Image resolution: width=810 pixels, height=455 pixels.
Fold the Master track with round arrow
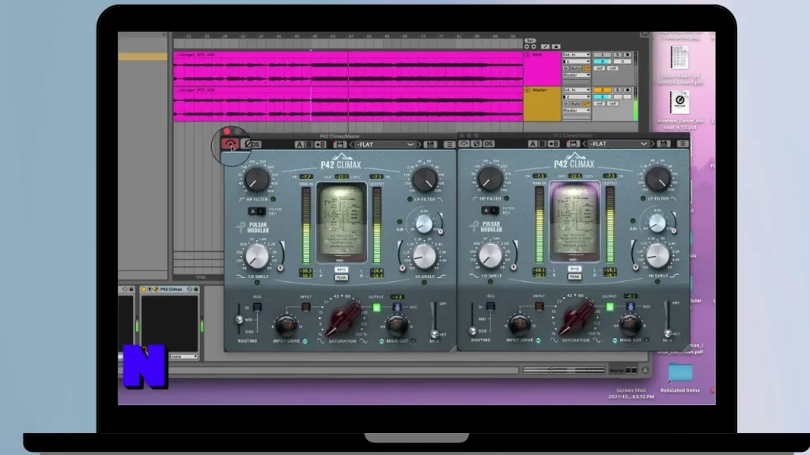tap(528, 90)
